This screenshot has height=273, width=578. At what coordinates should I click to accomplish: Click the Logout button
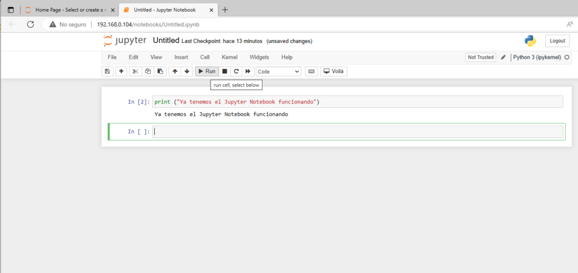tap(557, 41)
